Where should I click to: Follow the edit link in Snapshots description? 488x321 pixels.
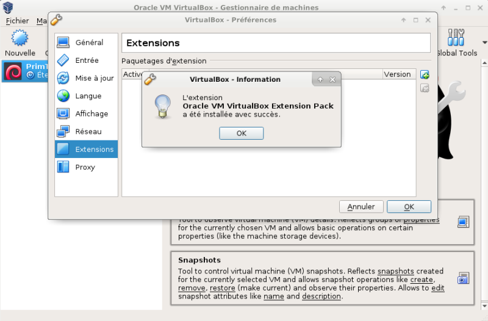[438, 288]
